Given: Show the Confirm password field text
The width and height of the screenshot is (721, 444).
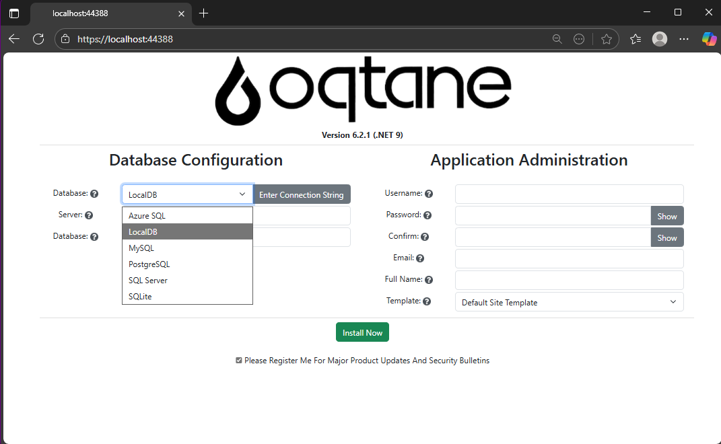Looking at the screenshot, I should pyautogui.click(x=666, y=237).
